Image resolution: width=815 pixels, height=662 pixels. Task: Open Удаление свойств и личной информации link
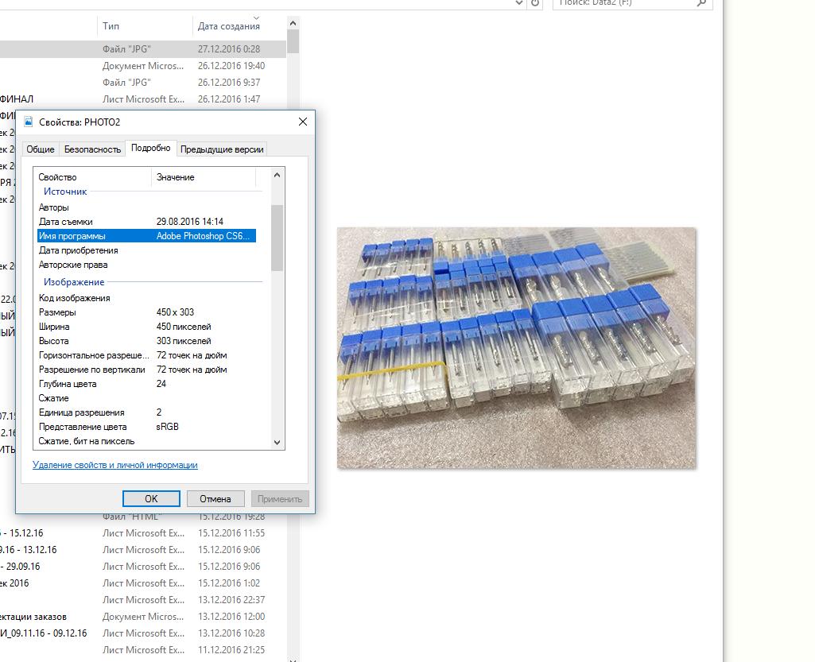tap(114, 465)
